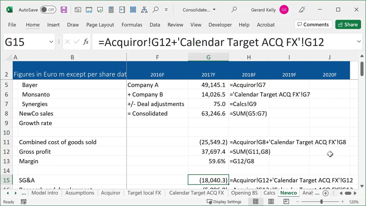
Task: Open the Help ribbon tab
Action: click(x=244, y=25)
